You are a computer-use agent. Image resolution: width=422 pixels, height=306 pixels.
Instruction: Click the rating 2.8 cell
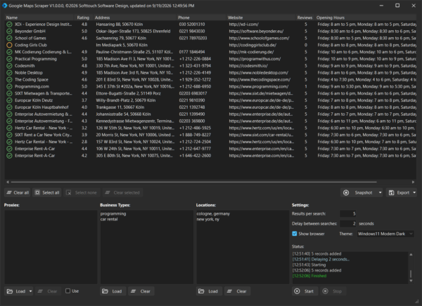coord(84,142)
